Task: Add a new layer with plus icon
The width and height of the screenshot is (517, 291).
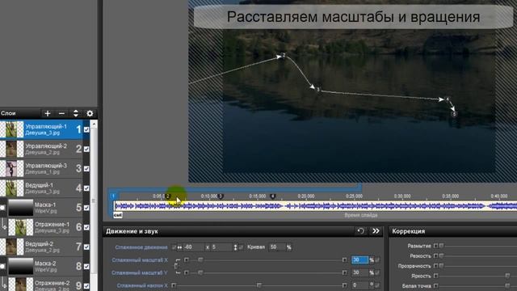Action: [48, 113]
